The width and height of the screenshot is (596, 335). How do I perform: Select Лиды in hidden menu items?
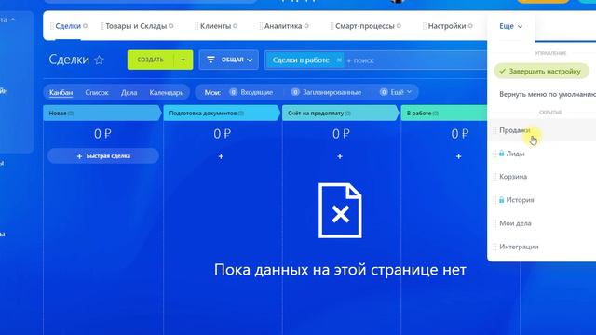coord(515,154)
